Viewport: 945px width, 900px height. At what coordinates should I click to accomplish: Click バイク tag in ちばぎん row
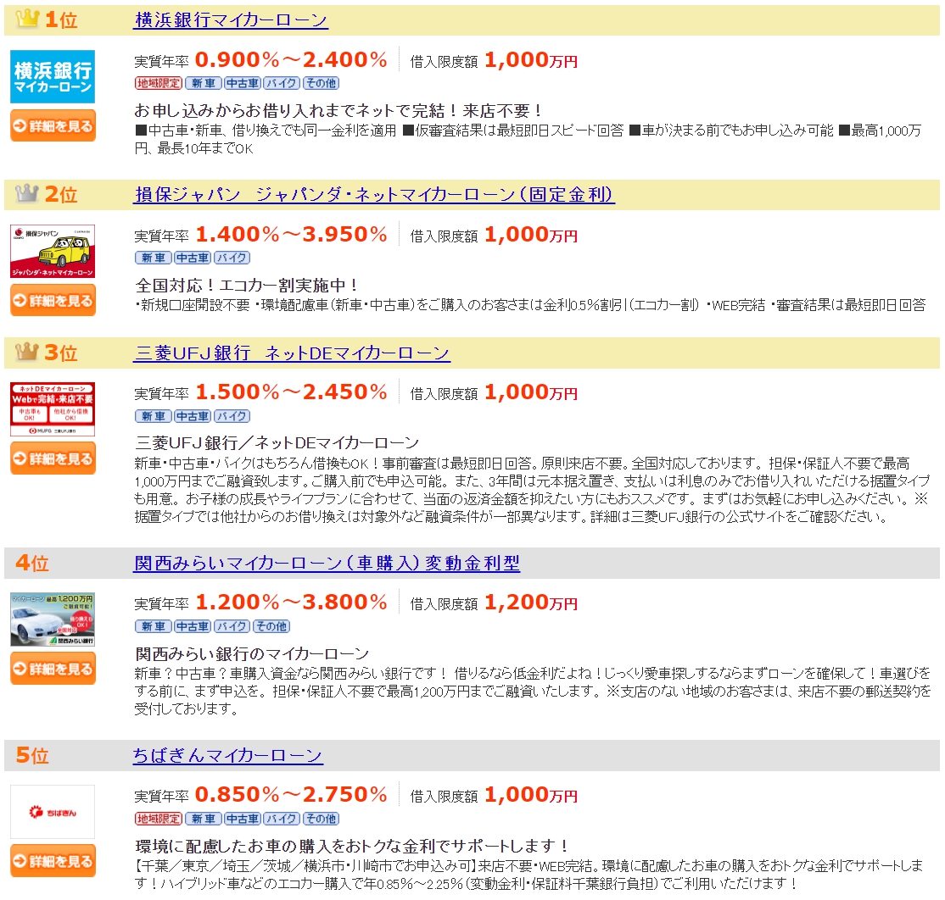tap(282, 819)
